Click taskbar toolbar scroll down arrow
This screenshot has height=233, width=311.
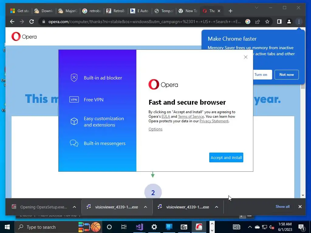(x=212, y=231)
